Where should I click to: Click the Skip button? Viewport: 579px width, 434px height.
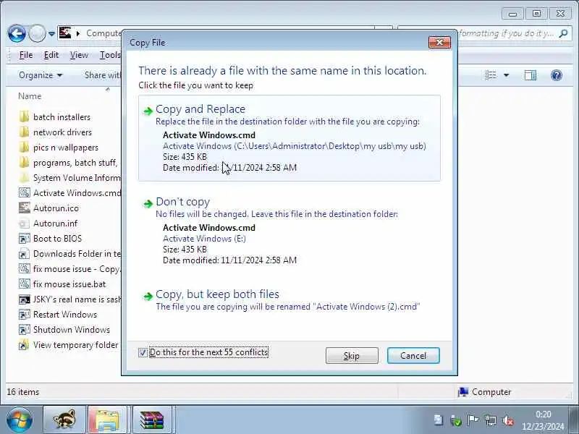(x=352, y=355)
